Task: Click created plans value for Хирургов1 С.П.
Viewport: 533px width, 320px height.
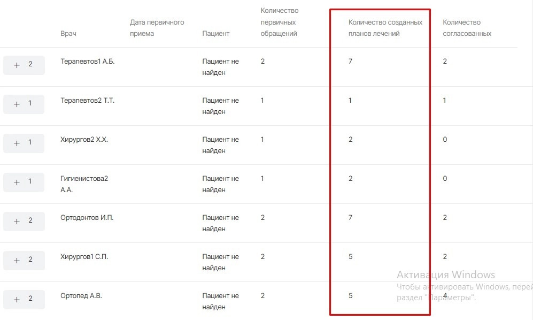Action: point(351,257)
